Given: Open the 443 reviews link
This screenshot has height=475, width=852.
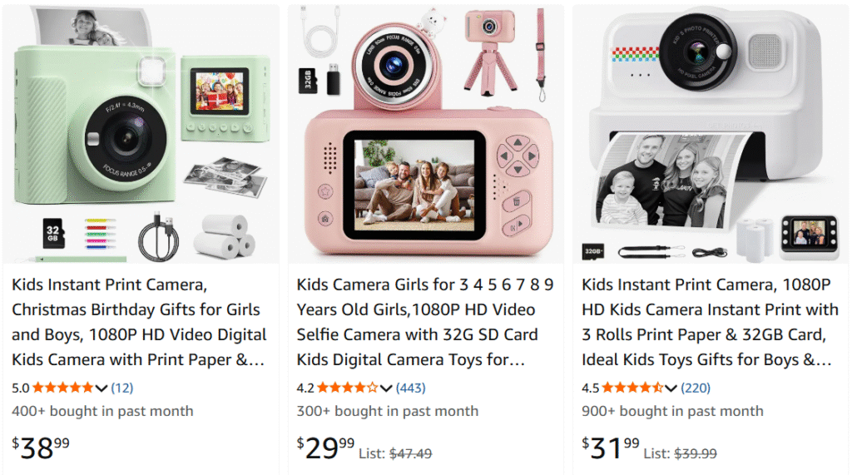Looking at the screenshot, I should coord(411,388).
